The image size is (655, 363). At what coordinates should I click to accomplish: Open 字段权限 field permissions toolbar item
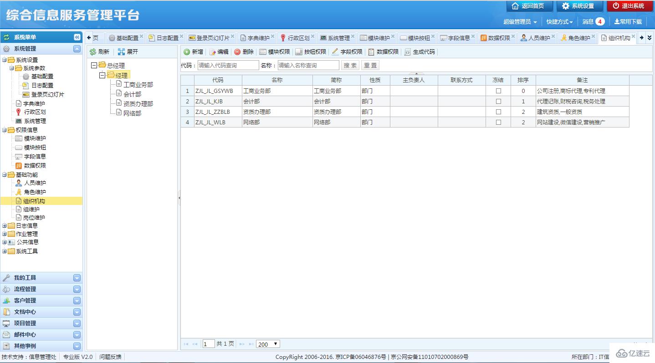coord(347,52)
